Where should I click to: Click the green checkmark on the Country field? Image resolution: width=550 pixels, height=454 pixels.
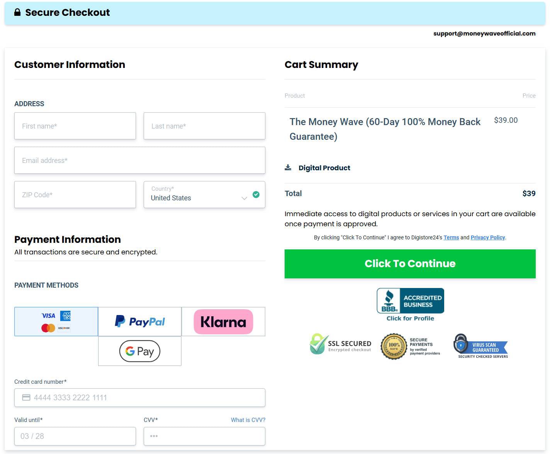[256, 195]
